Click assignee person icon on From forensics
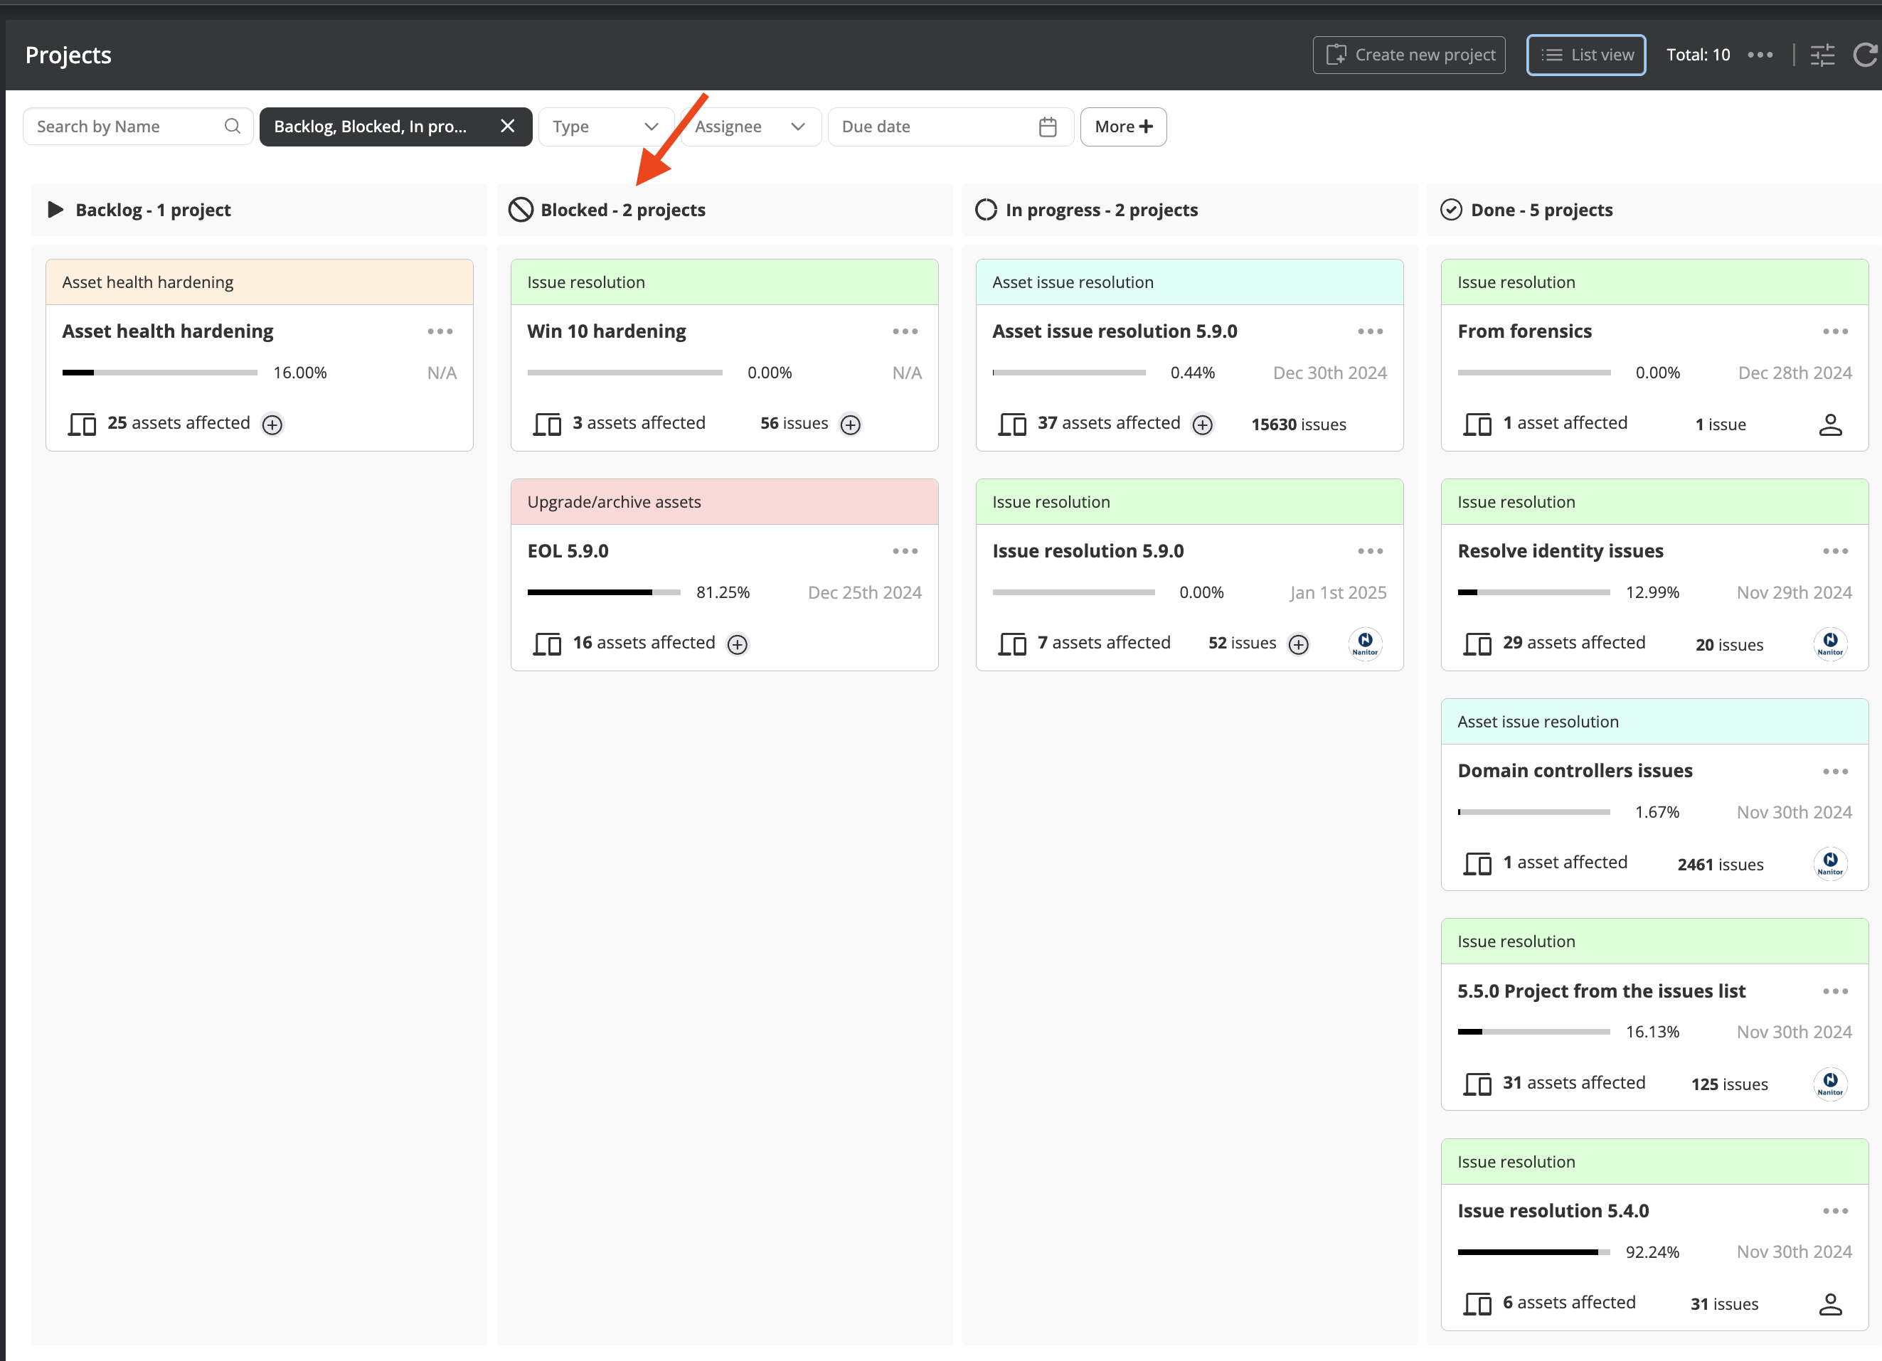 pos(1829,425)
